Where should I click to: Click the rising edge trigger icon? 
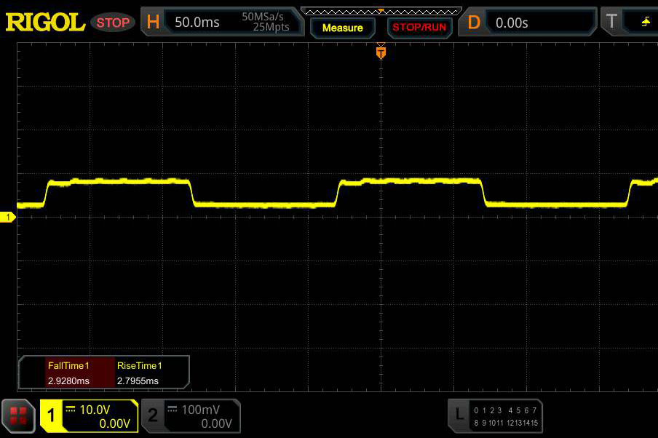645,22
